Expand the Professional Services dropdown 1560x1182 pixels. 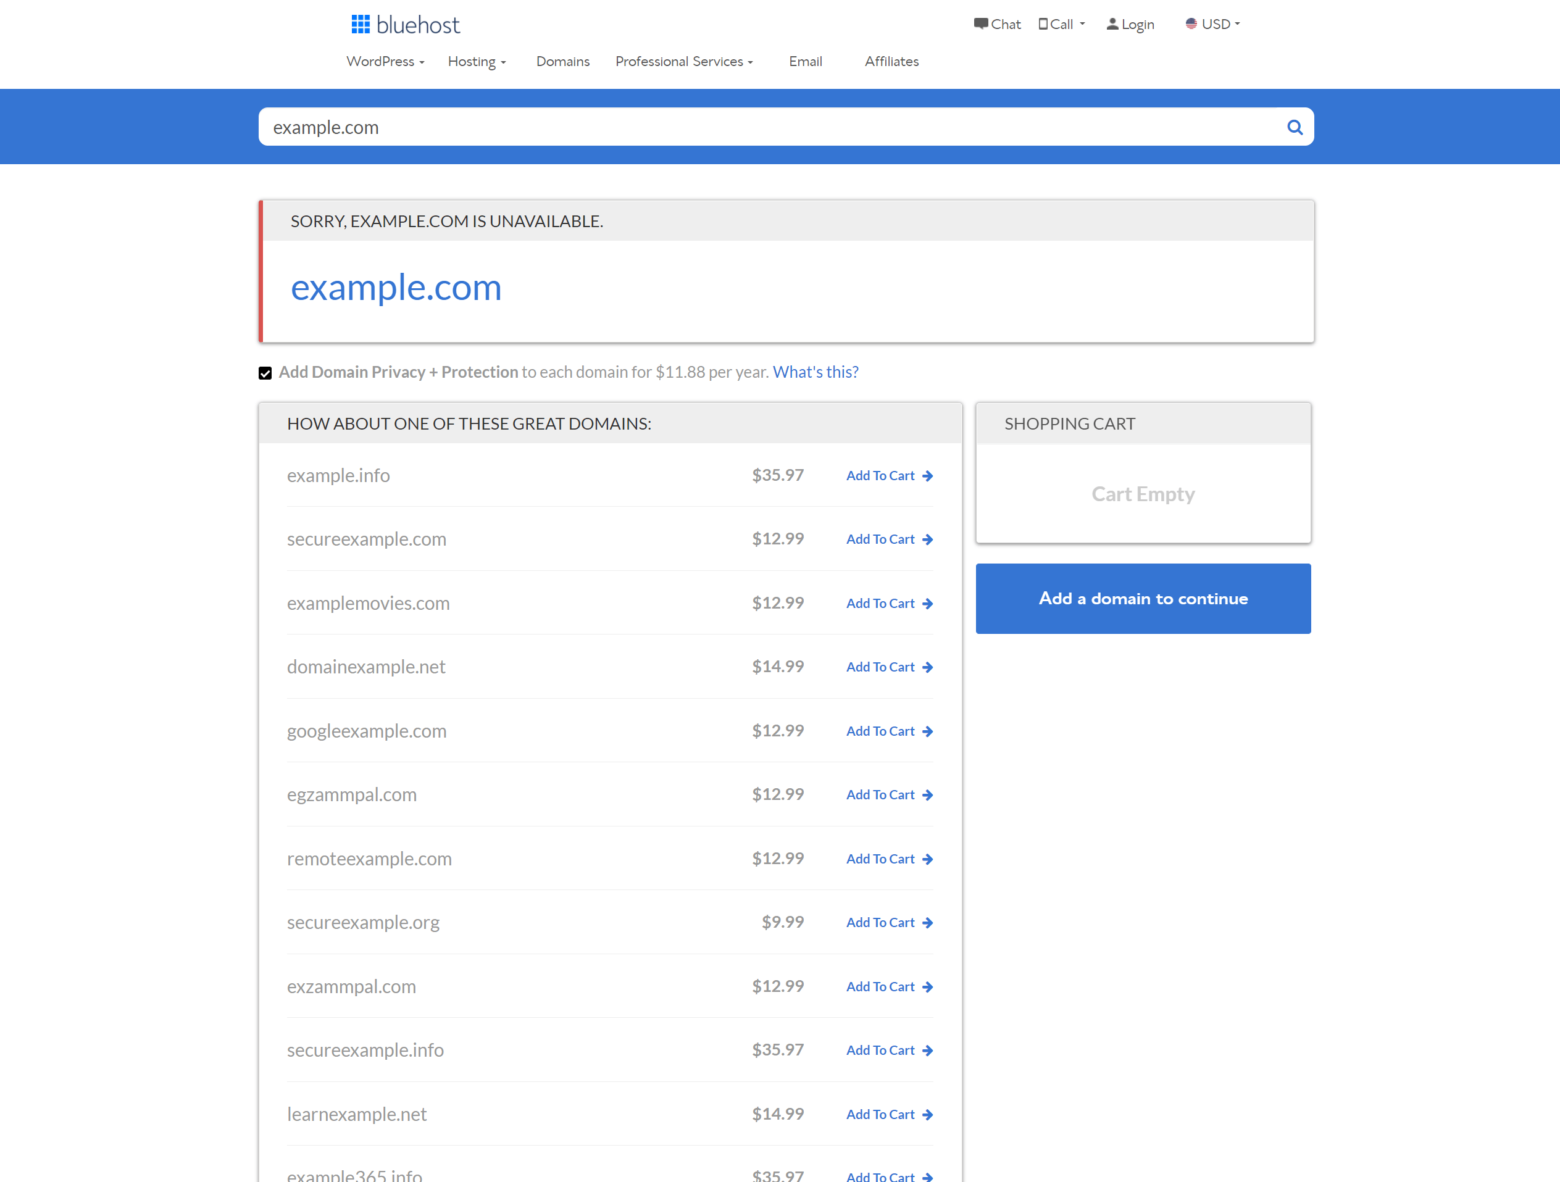click(x=686, y=61)
